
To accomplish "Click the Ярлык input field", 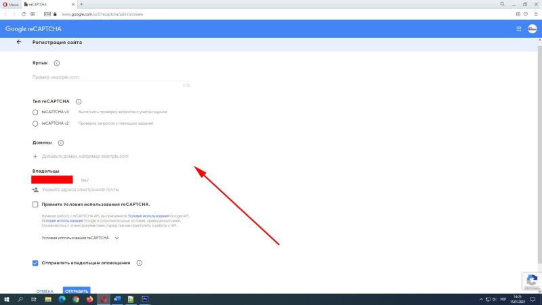I will click(x=110, y=77).
